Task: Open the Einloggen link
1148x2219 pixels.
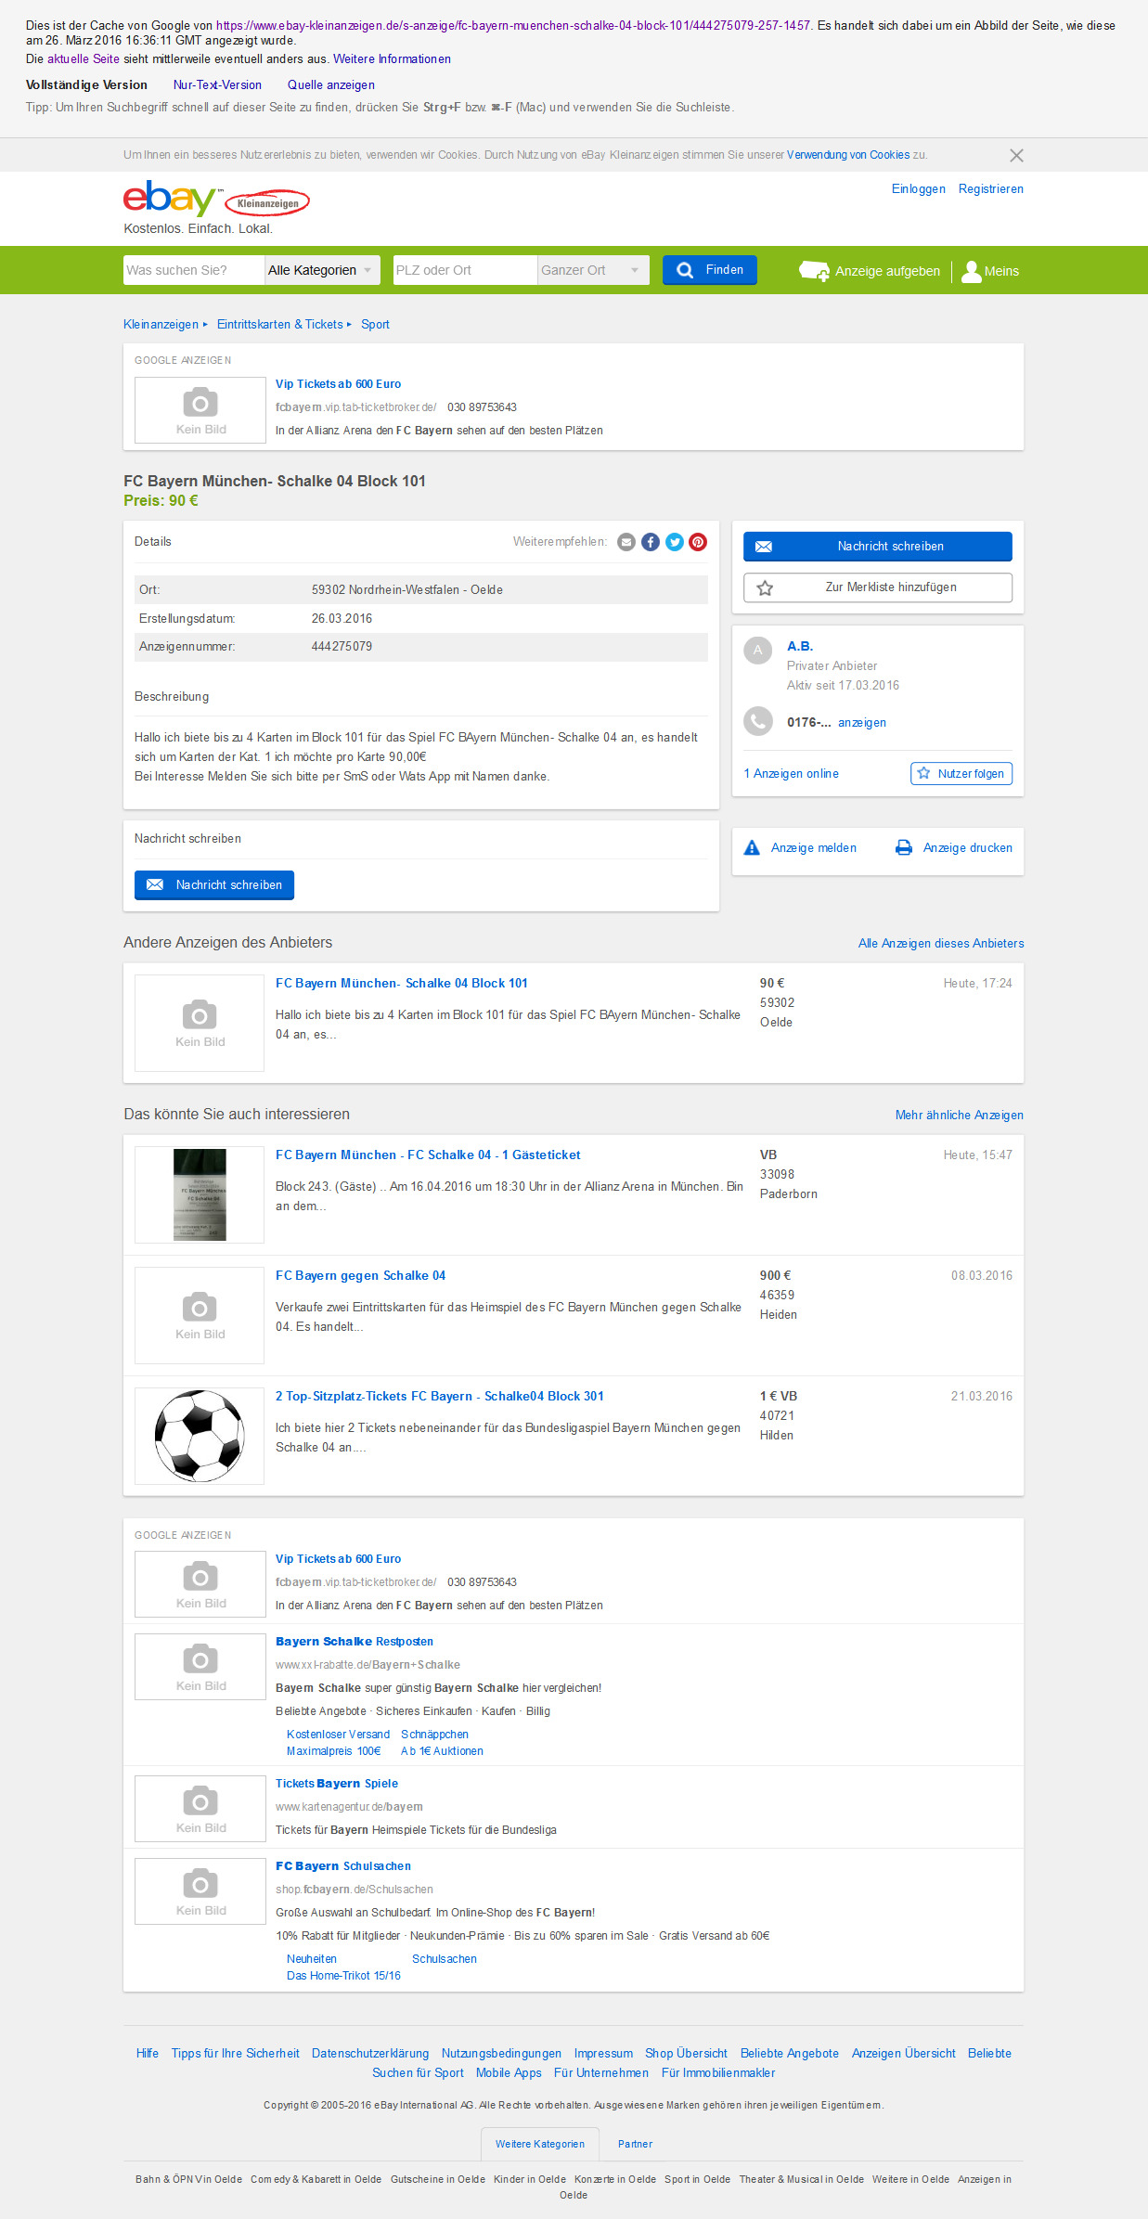Action: tap(919, 188)
